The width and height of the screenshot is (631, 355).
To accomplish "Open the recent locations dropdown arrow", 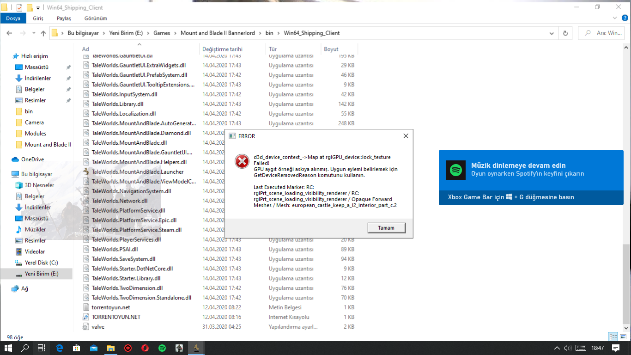I will (34, 33).
